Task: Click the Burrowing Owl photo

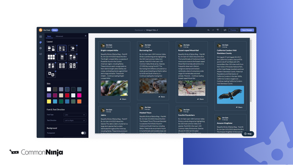Action: (153, 86)
